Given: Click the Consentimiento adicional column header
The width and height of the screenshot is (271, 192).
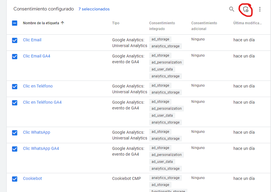Looking at the screenshot, I should (x=204, y=26).
